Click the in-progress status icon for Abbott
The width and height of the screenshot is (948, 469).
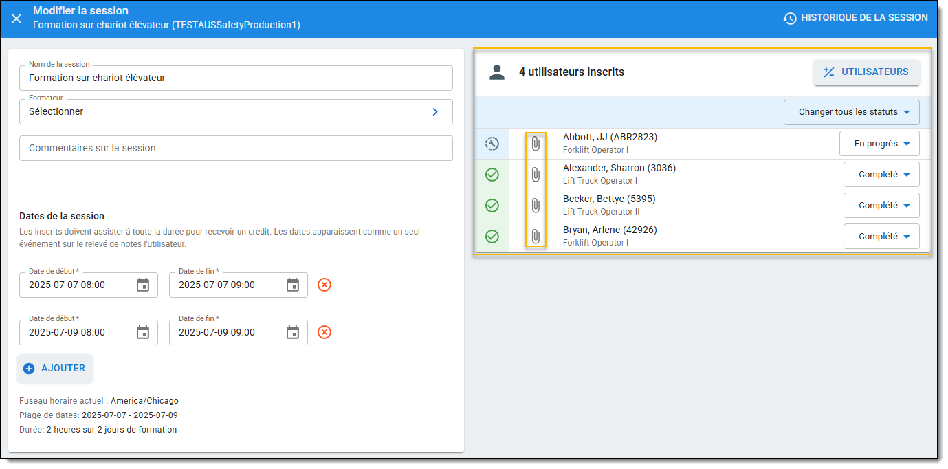click(492, 144)
